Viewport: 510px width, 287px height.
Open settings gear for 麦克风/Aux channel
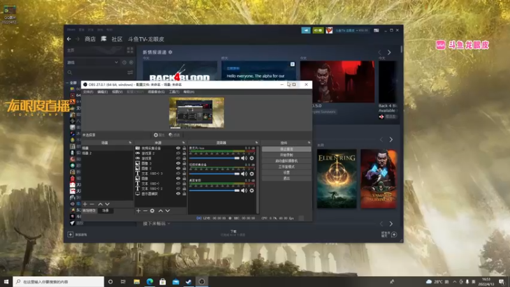coord(252,158)
